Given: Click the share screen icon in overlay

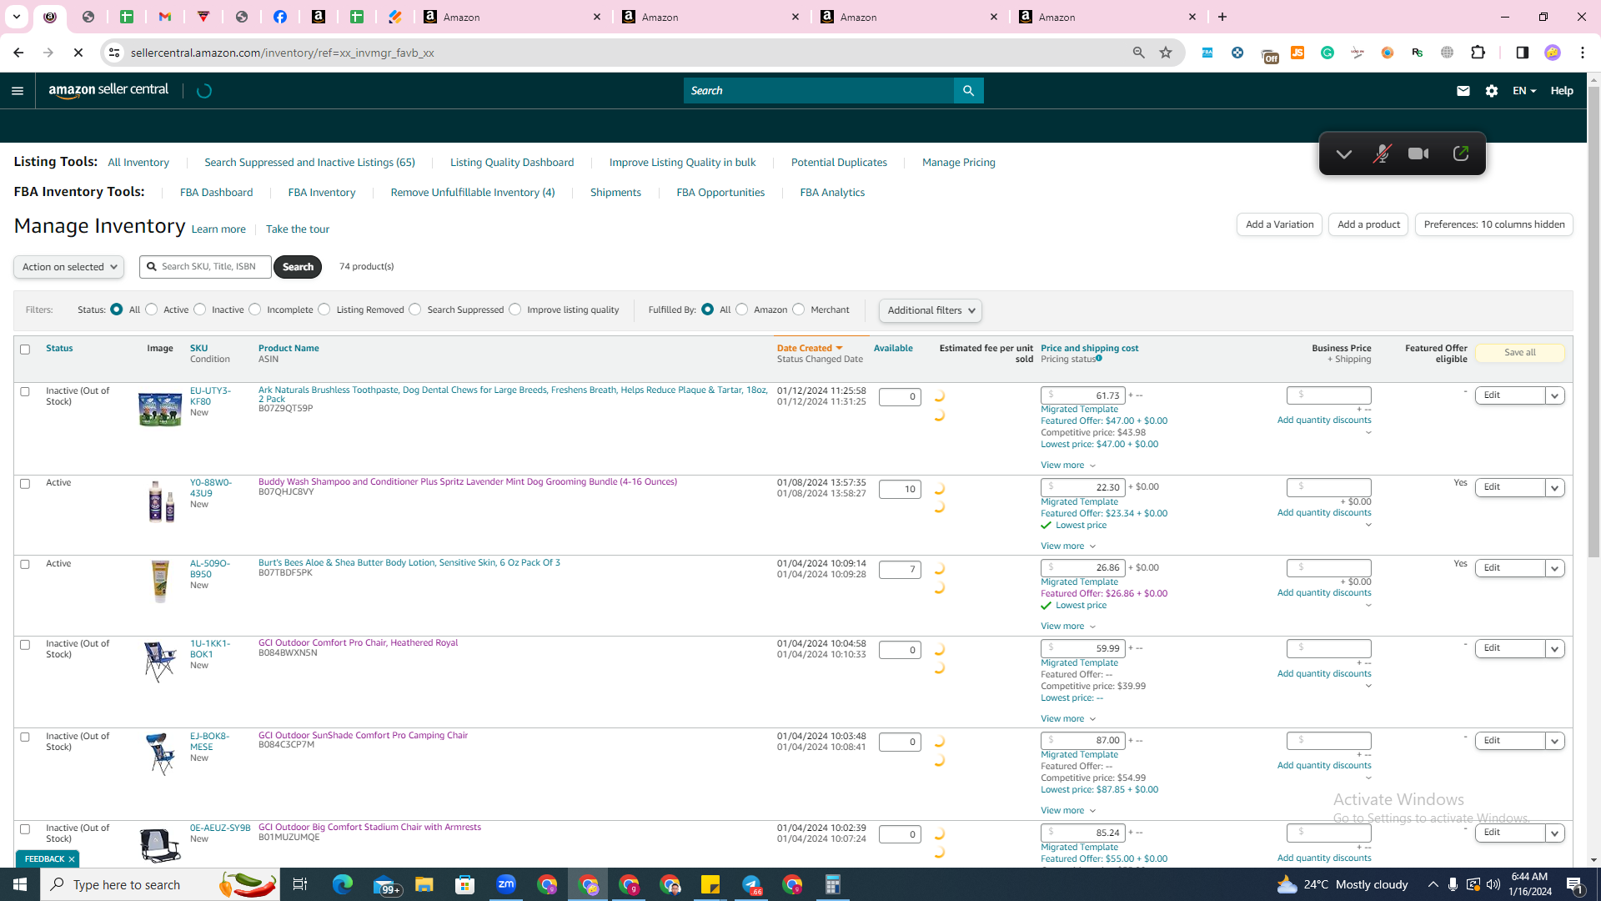Looking at the screenshot, I should click(1460, 154).
